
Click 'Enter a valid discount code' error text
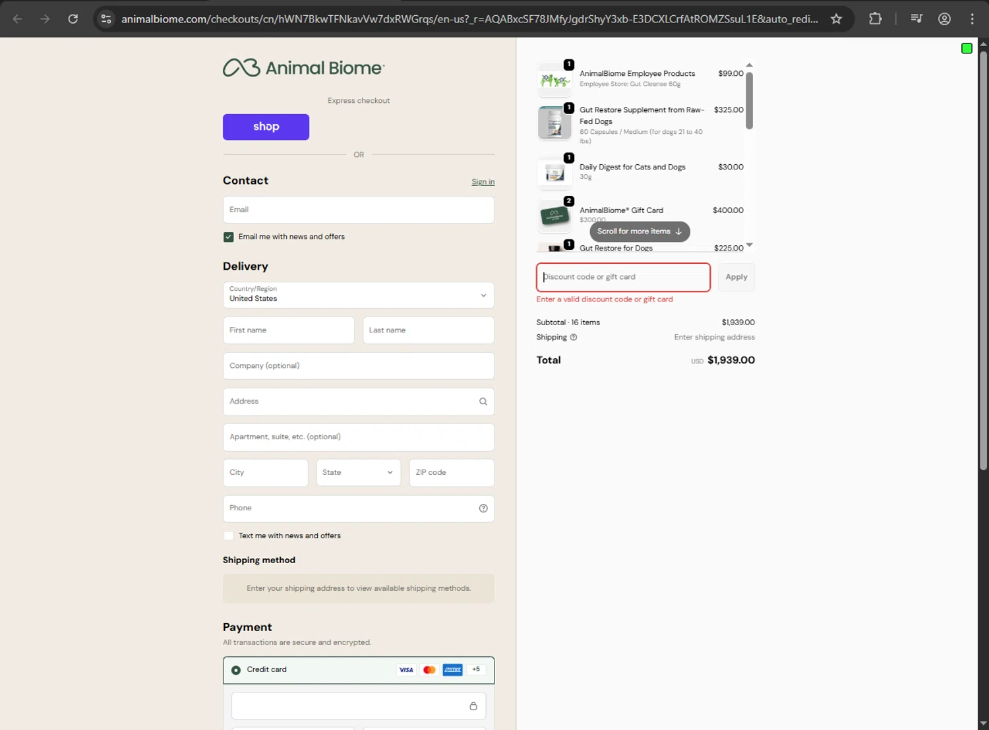point(605,299)
